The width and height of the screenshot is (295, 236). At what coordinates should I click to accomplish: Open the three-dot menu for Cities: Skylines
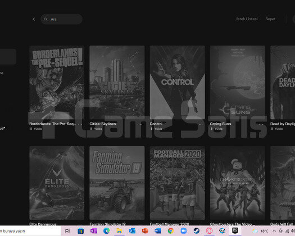tap(140, 124)
